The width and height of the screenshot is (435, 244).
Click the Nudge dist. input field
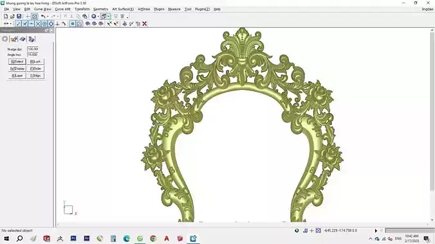33,49
